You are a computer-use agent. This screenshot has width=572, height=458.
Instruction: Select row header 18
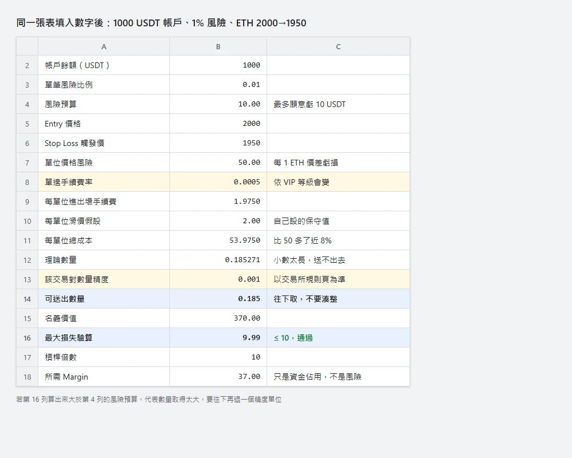click(27, 377)
